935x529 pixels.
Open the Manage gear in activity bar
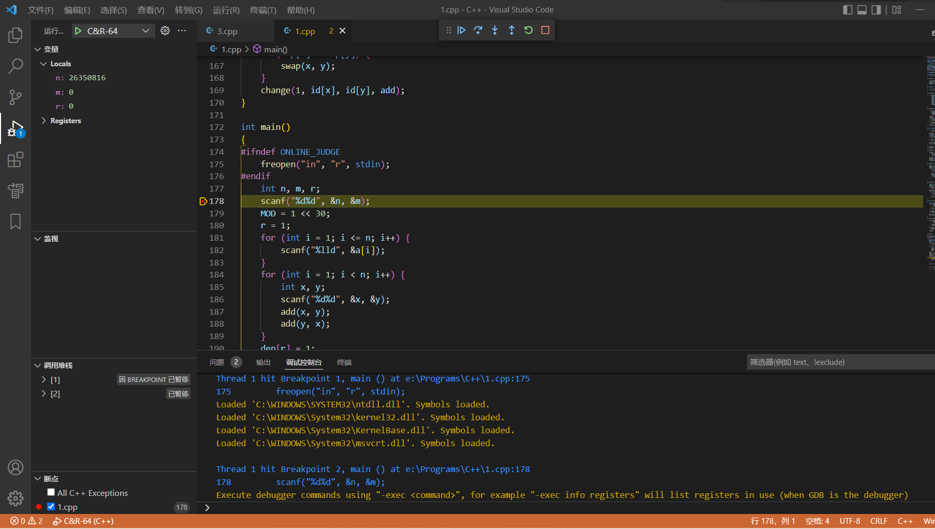16,498
